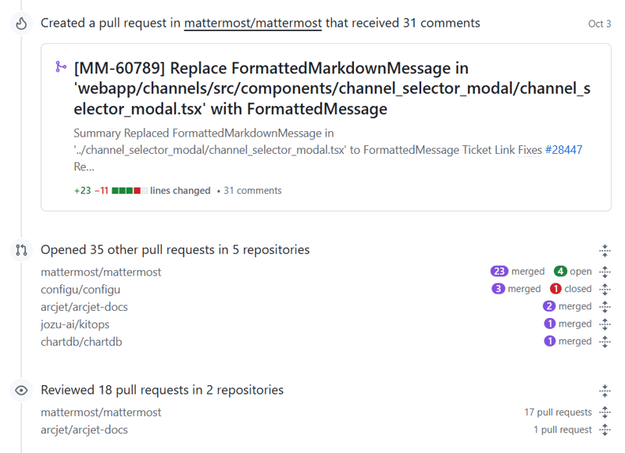This screenshot has height=453, width=625.
Task: Expand jozu-ai/kitops pull requests row
Action: (x=605, y=324)
